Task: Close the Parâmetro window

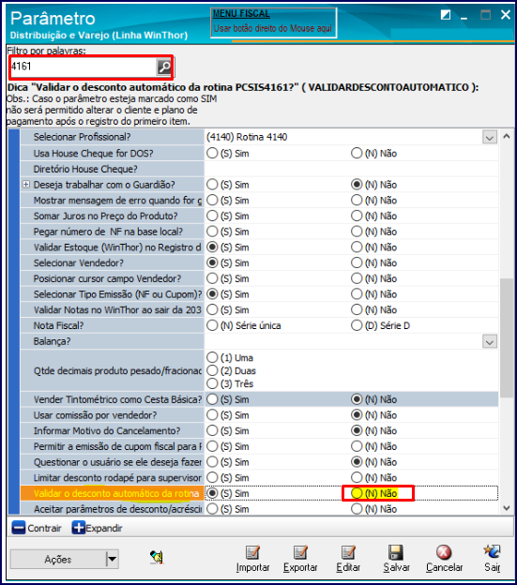Action: (506, 15)
